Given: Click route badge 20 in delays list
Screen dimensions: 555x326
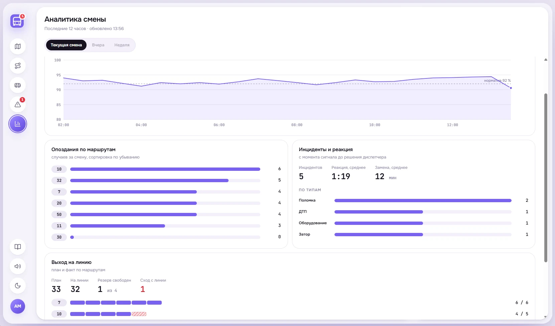Looking at the screenshot, I should (59, 203).
